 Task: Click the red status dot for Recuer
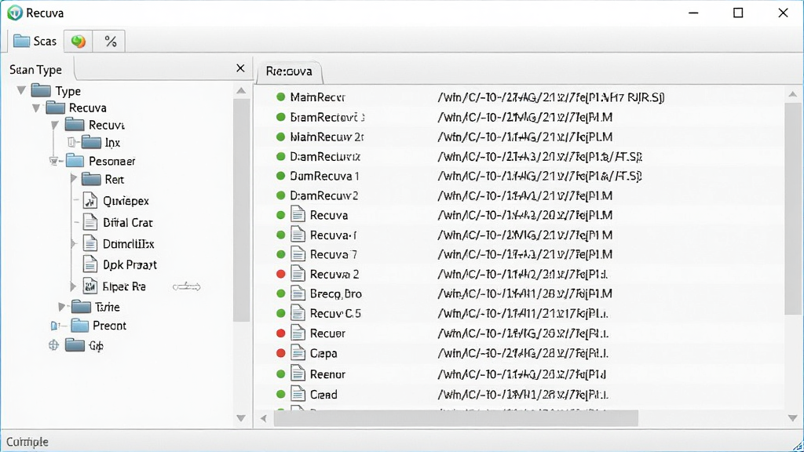[280, 333]
